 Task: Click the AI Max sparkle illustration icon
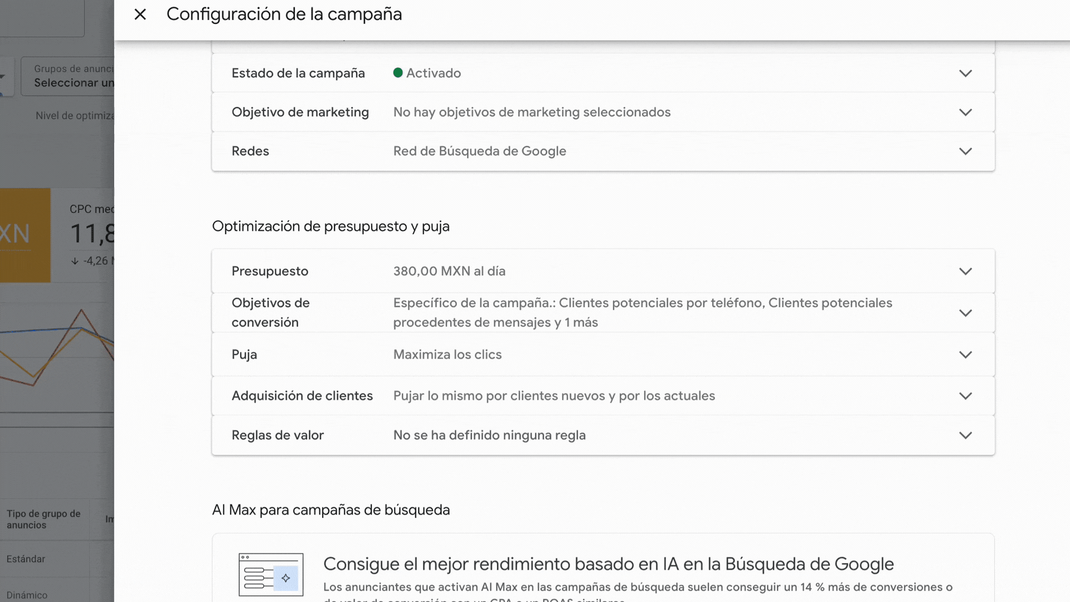click(270, 575)
